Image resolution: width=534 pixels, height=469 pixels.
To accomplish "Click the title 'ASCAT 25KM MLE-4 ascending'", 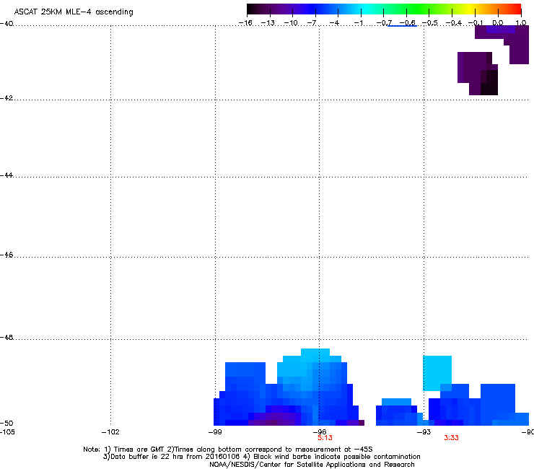I will point(74,12).
